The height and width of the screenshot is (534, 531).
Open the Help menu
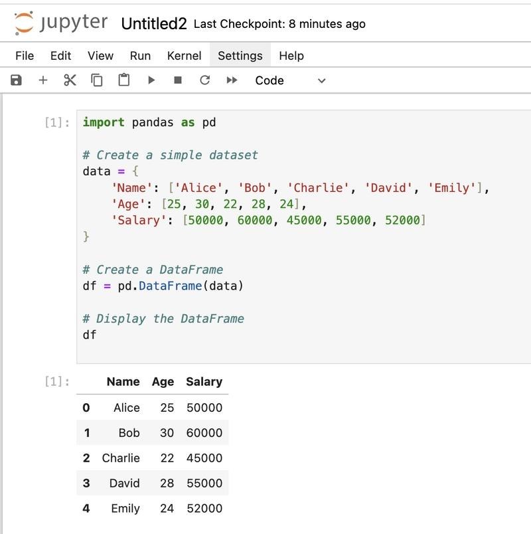coord(291,56)
